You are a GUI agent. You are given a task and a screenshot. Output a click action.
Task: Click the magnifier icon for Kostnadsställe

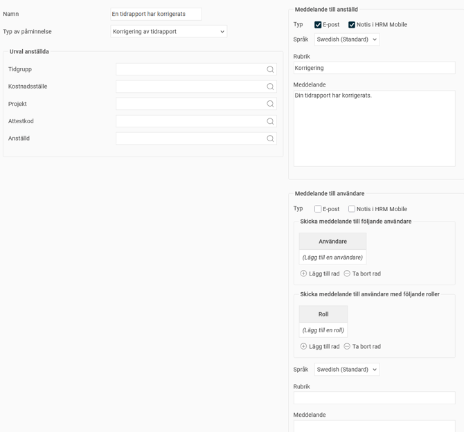click(270, 87)
